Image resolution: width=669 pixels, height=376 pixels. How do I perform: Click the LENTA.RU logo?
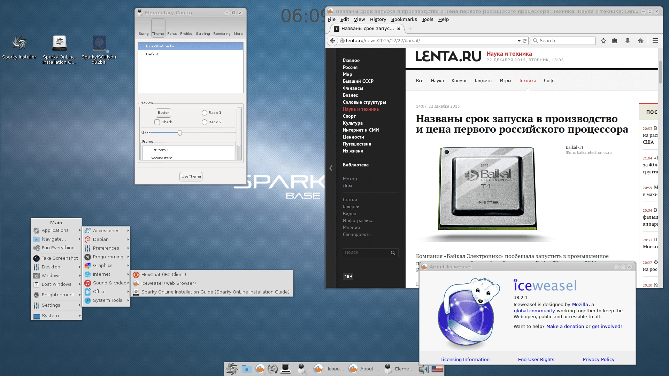448,56
